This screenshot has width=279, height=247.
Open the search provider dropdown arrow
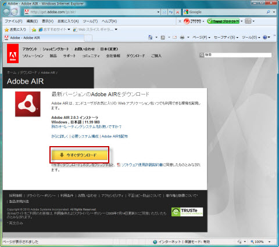pos(274,12)
